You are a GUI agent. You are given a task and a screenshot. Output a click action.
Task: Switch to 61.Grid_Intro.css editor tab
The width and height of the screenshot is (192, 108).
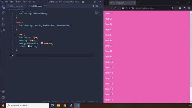click(36, 6)
